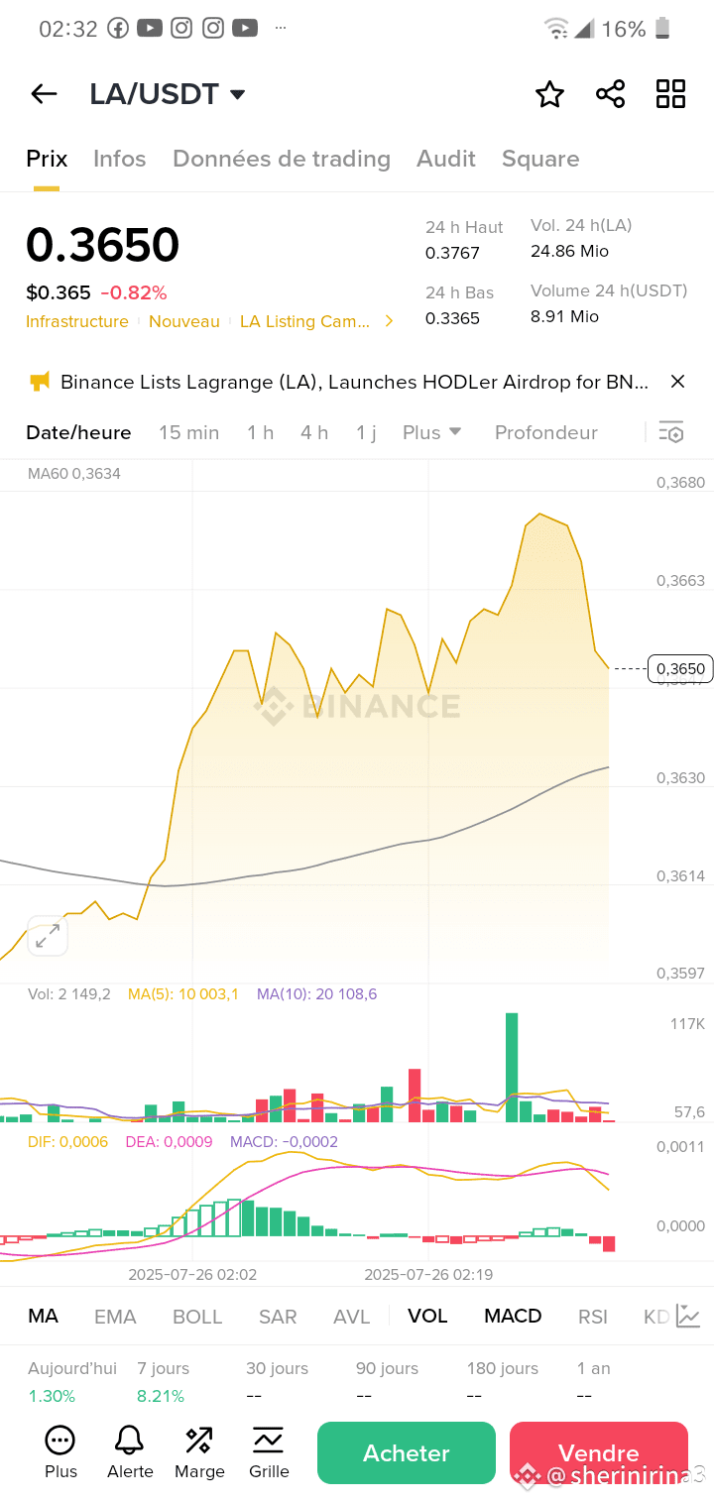Toggle the MA indicator
The height and width of the screenshot is (1502, 714).
43,1317
